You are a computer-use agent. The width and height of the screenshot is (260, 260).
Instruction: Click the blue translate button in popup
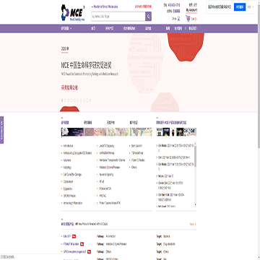pos(240,6)
